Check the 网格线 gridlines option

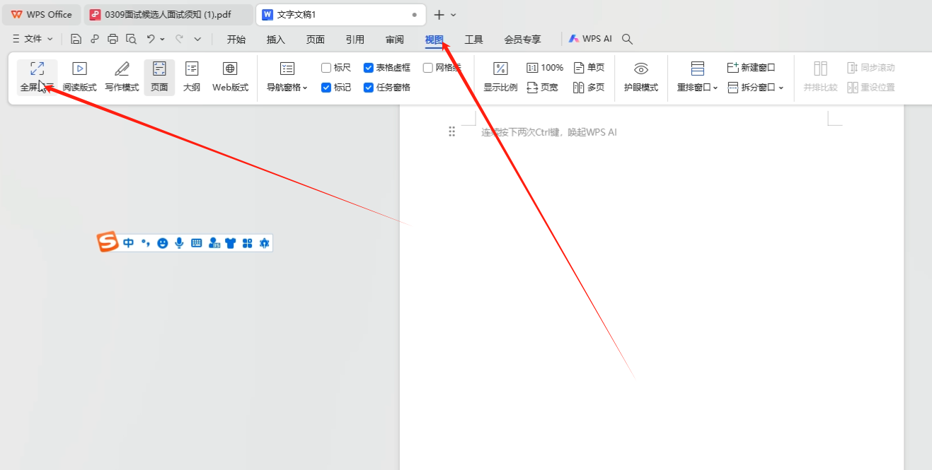coord(427,67)
